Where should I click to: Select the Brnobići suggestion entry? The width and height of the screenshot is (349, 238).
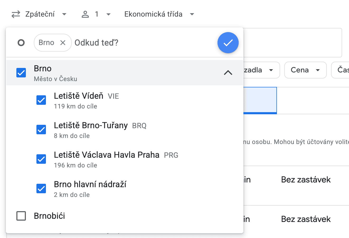(50, 216)
